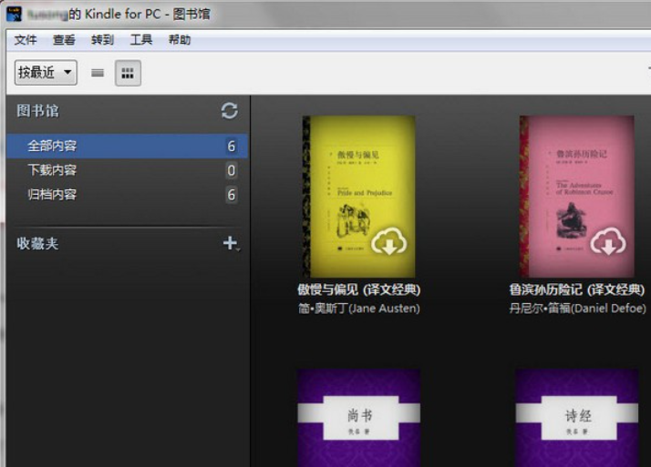
Task: Select 全部内容 in the library sidebar
Action: pyautogui.click(x=127, y=146)
